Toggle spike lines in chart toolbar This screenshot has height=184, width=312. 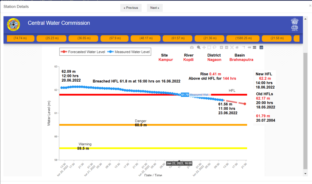tap(244, 48)
